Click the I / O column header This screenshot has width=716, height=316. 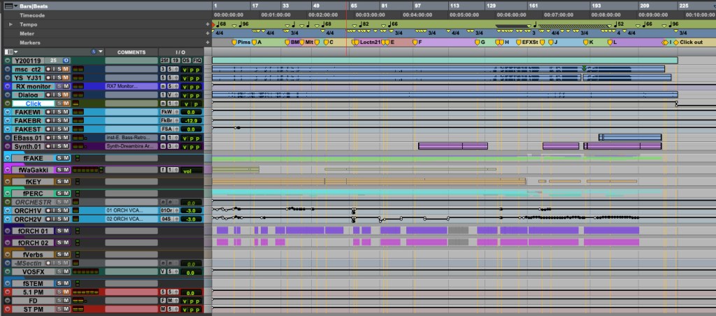point(180,52)
